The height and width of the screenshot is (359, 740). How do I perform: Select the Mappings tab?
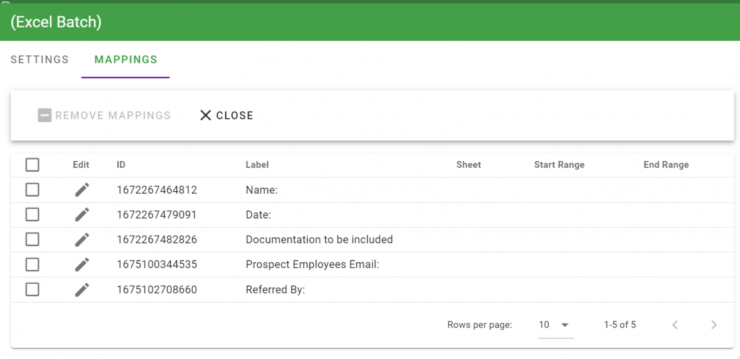126,60
